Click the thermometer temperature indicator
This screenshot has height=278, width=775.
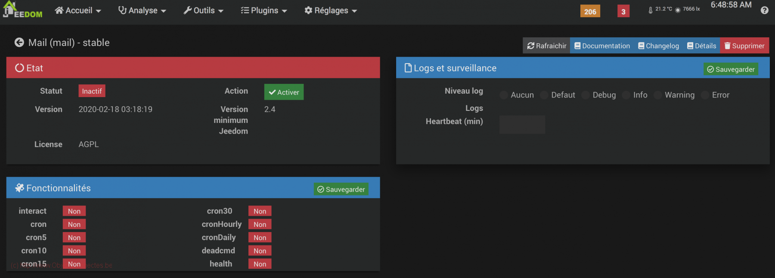[x=660, y=9]
